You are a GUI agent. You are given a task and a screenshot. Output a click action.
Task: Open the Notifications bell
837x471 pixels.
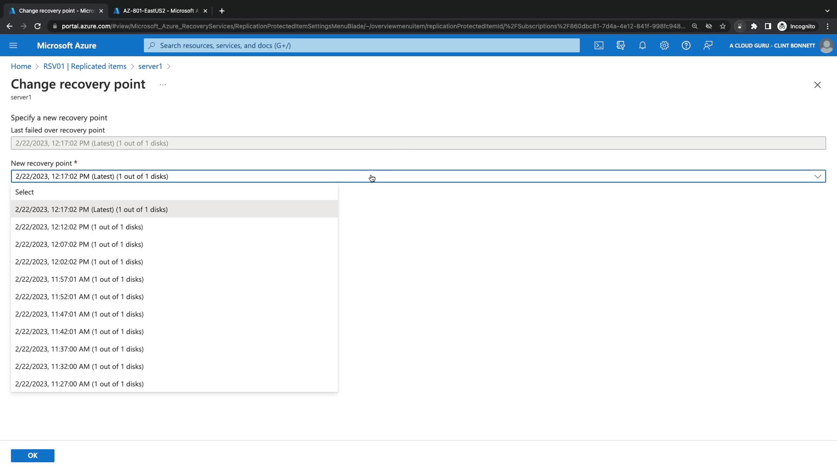coord(643,45)
